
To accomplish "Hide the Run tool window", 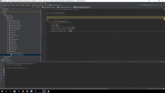I will pyautogui.click(x=164, y=62).
